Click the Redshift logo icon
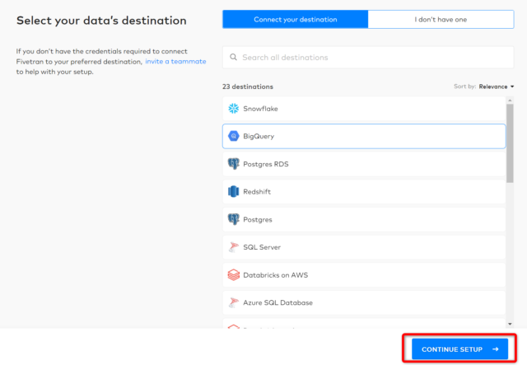 (x=234, y=191)
